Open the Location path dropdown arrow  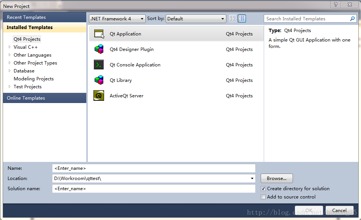[x=252, y=178]
